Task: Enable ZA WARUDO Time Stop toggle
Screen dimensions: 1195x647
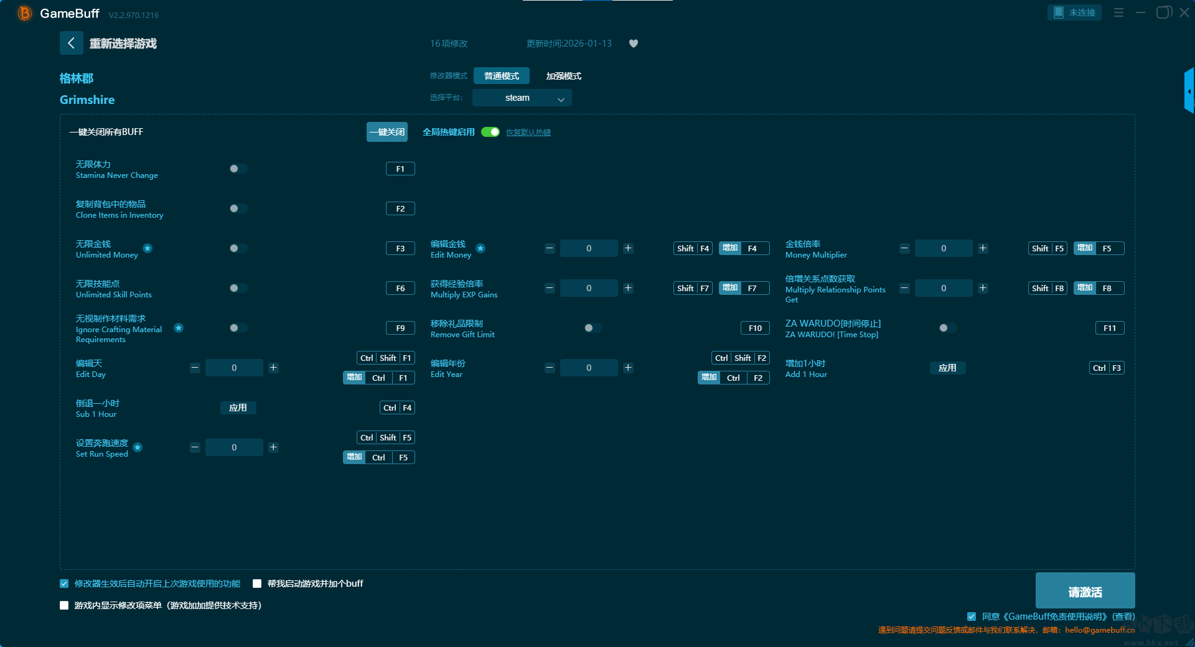Action: pos(947,328)
